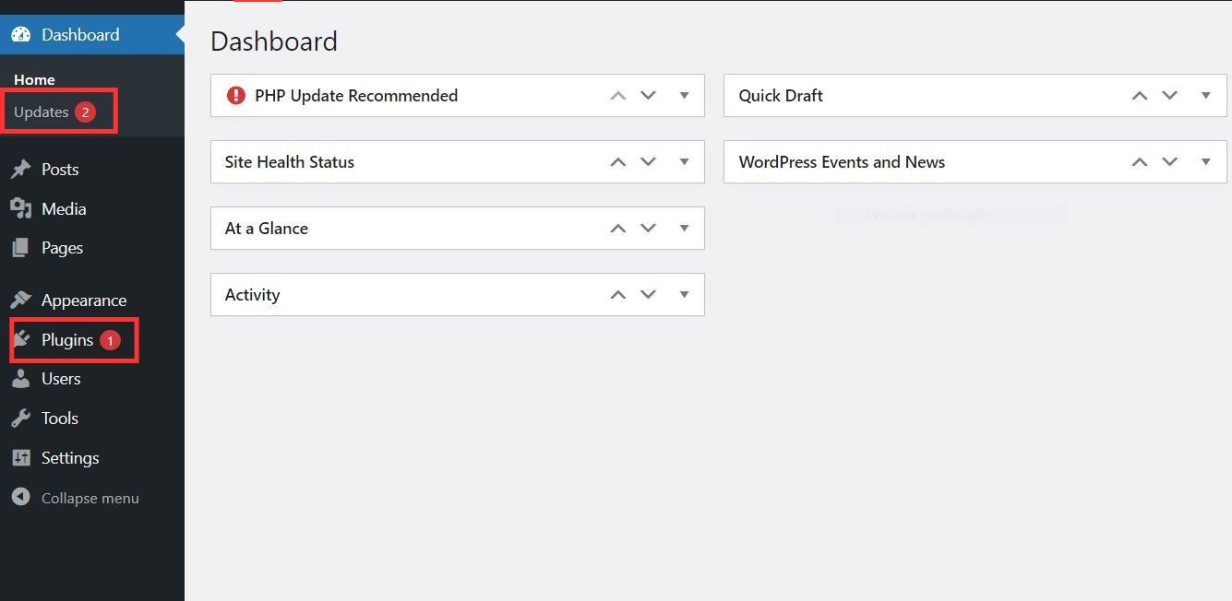Toggle the Site Health Status panel

tap(684, 162)
